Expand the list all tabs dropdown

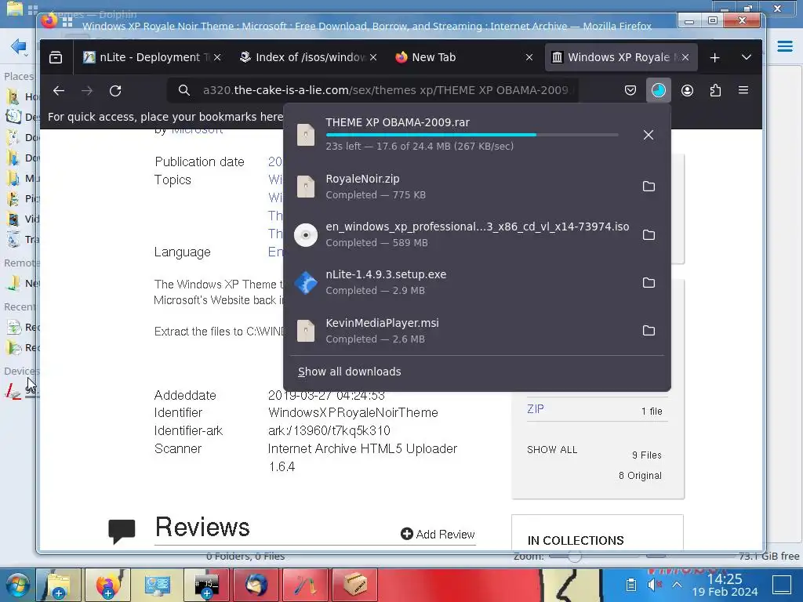[x=747, y=57]
